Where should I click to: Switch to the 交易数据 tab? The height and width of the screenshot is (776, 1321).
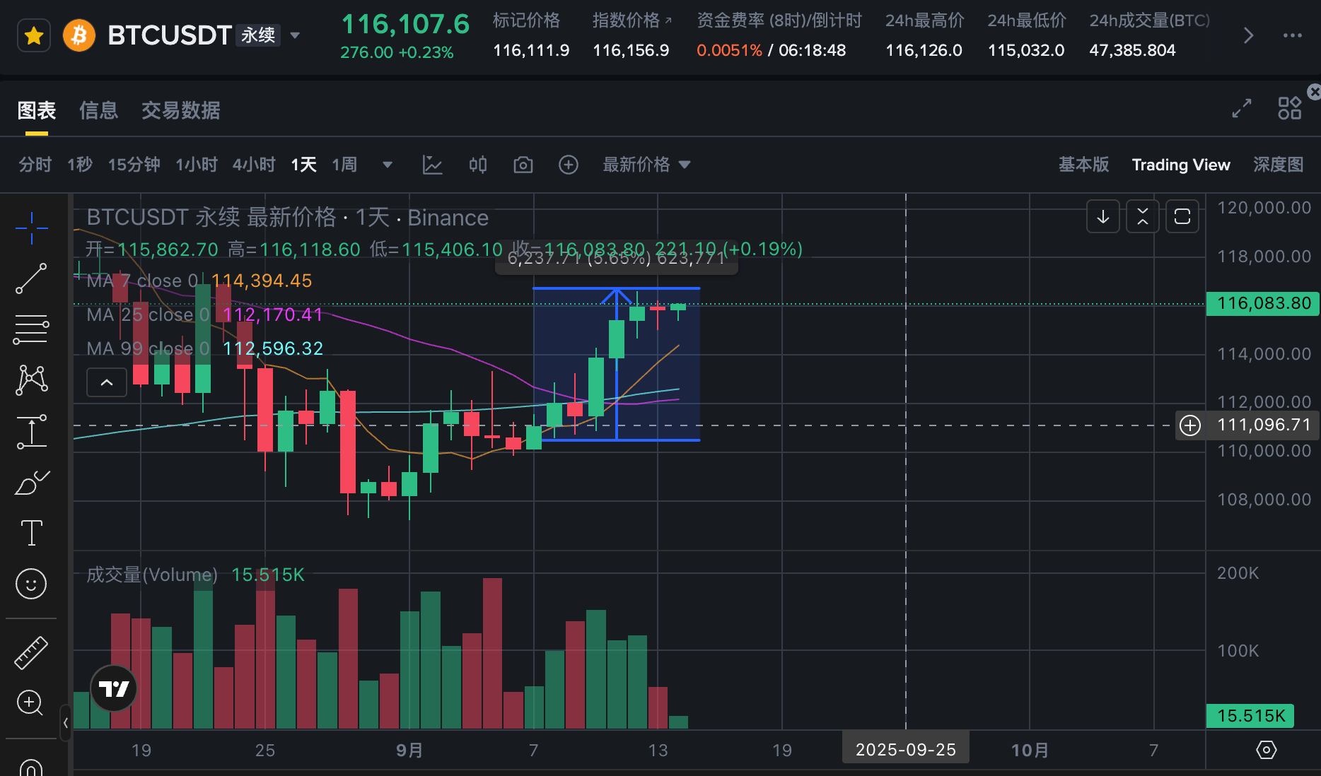[180, 110]
